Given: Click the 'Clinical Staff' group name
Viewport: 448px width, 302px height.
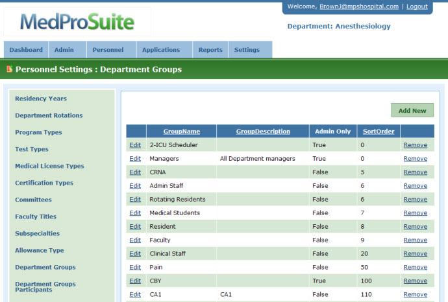Looking at the screenshot, I should coord(168,254).
